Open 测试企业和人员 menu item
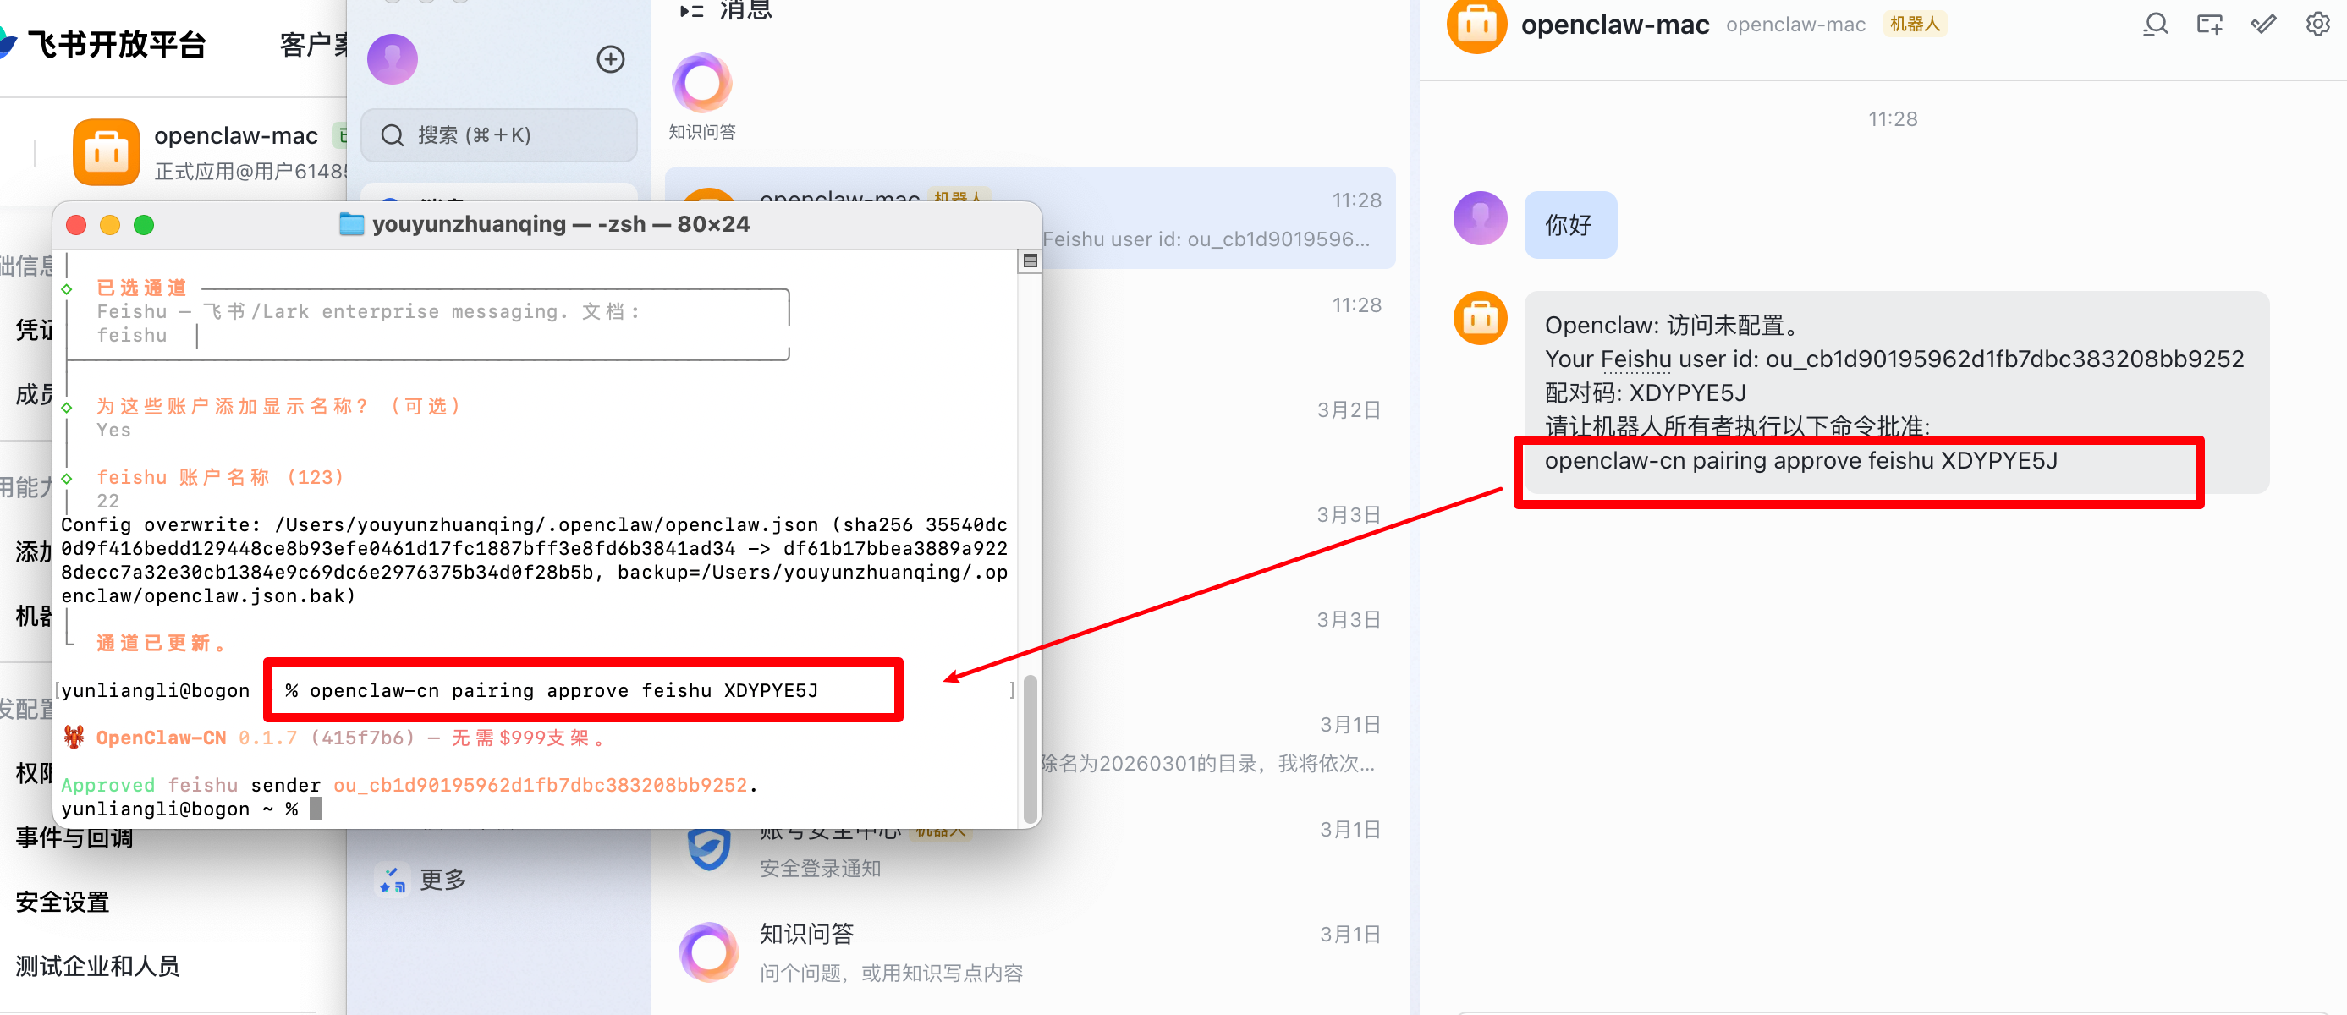This screenshot has height=1015, width=2347. (97, 965)
